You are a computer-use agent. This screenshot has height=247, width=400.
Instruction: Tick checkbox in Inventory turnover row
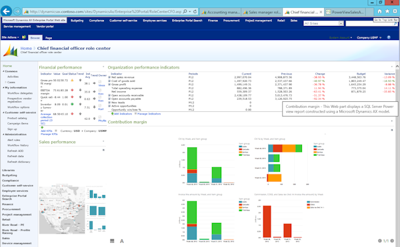(x=100, y=105)
